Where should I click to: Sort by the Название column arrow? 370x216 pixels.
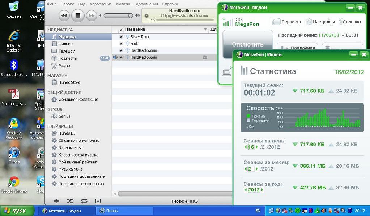[205, 30]
